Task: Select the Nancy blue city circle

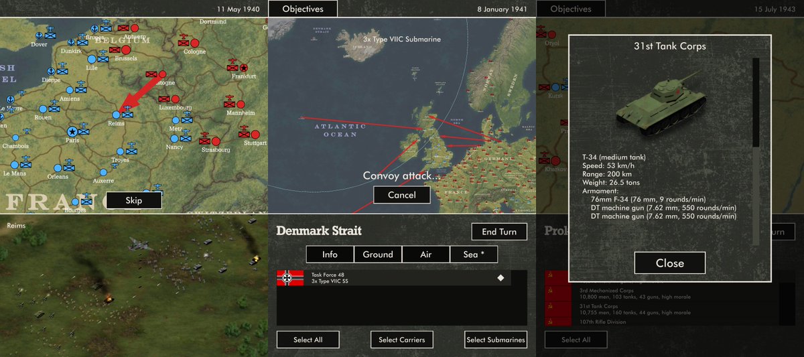Action: click(173, 138)
